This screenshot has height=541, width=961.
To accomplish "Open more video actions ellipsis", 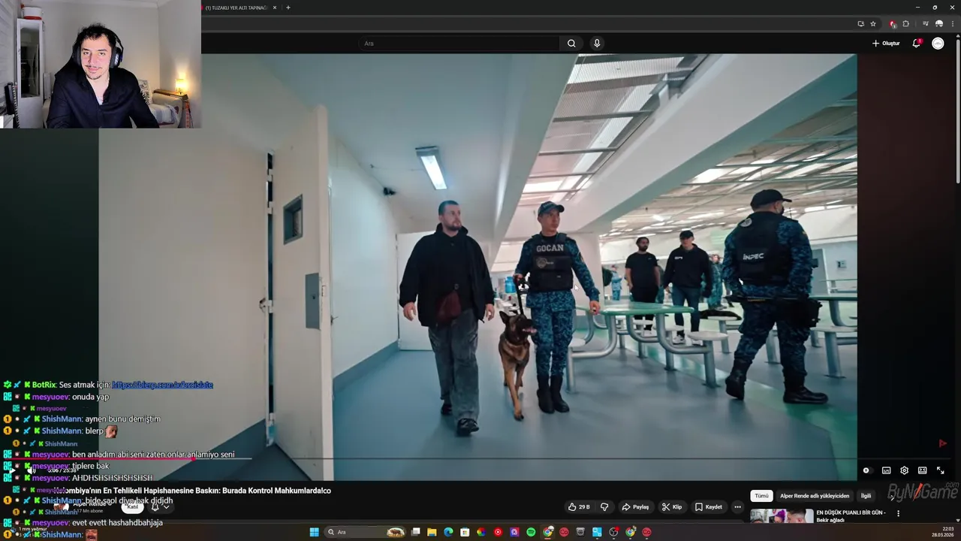I will (x=737, y=507).
